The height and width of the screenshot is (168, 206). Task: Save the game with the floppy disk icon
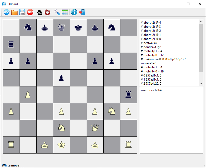[22, 12]
